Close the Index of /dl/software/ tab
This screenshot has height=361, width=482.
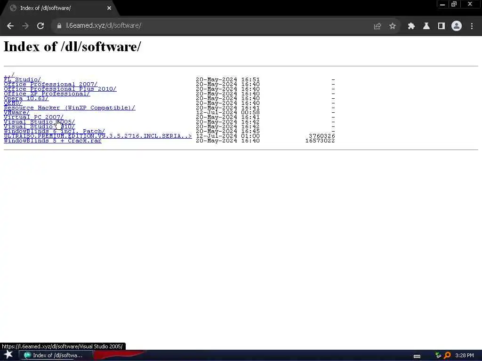coord(109,8)
